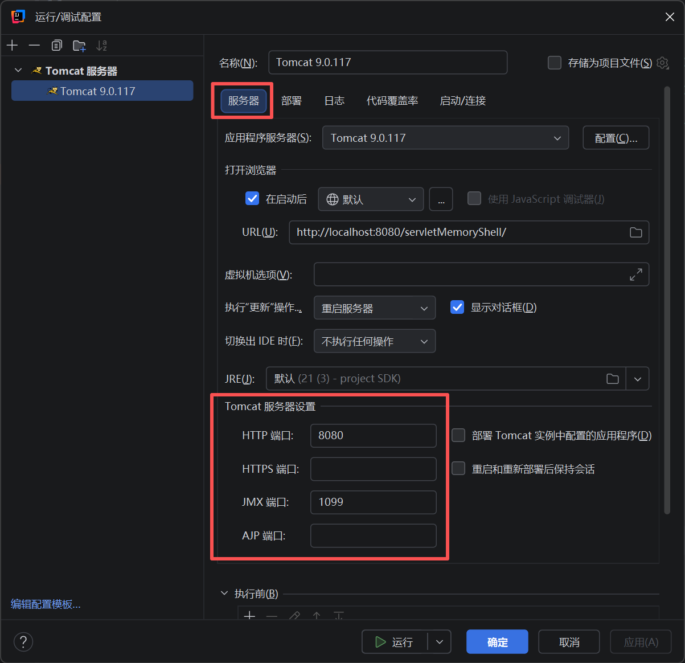Open settings gear beside store as project file
The height and width of the screenshot is (663, 685).
tap(662, 63)
